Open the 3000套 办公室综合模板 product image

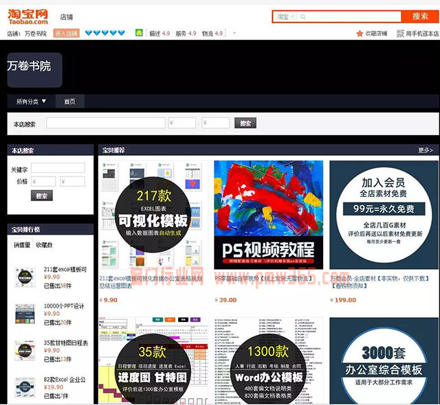click(x=384, y=361)
